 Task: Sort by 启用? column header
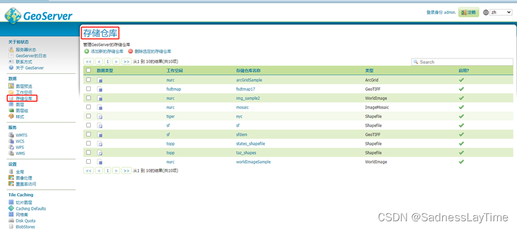tap(463, 71)
